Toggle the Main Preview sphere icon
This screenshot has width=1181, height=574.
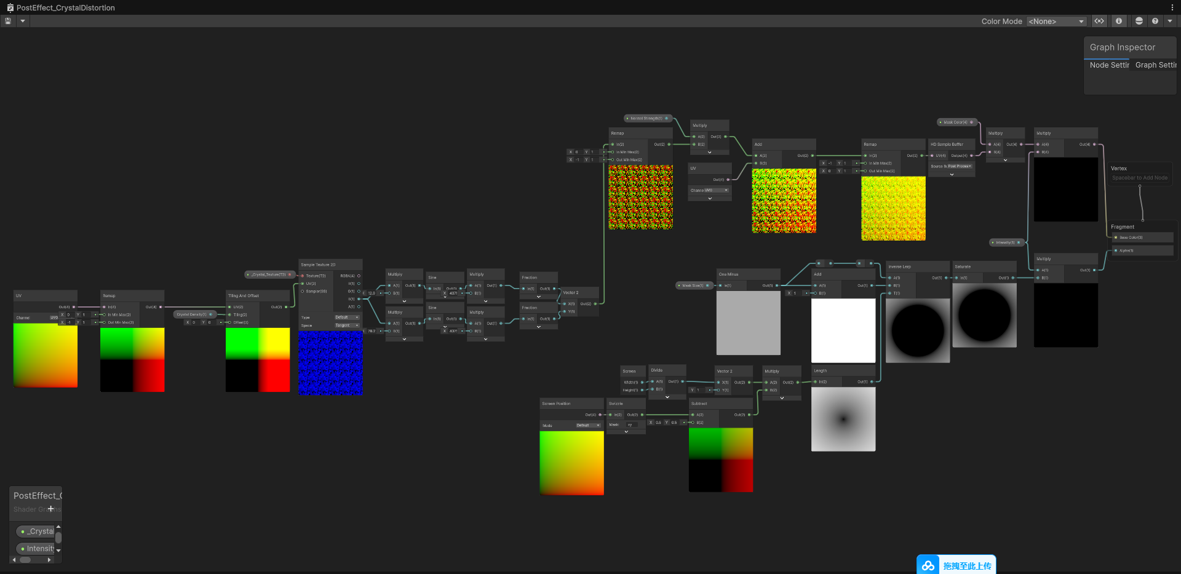[x=1139, y=21]
